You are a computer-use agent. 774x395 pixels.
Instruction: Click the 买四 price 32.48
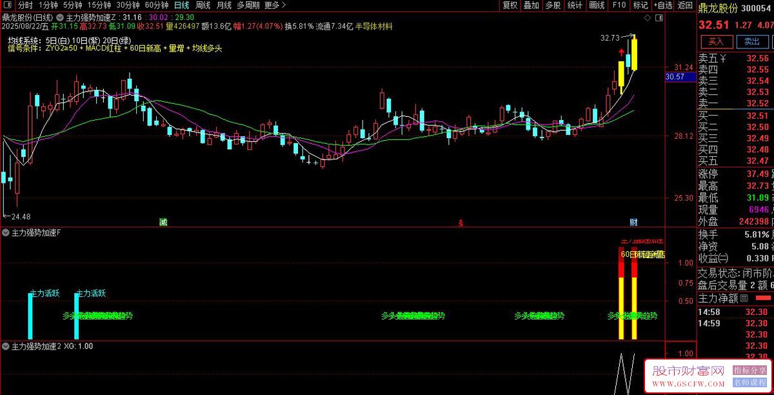(x=758, y=150)
